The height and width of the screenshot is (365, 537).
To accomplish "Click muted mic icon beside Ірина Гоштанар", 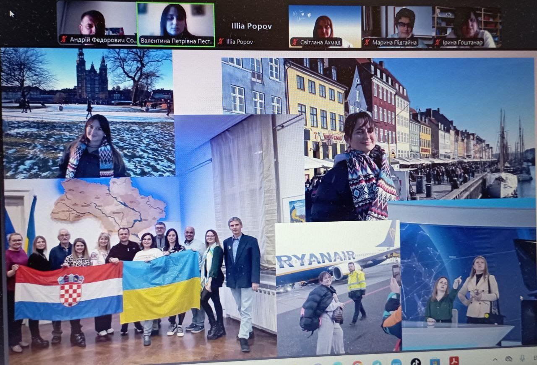I will 438,42.
